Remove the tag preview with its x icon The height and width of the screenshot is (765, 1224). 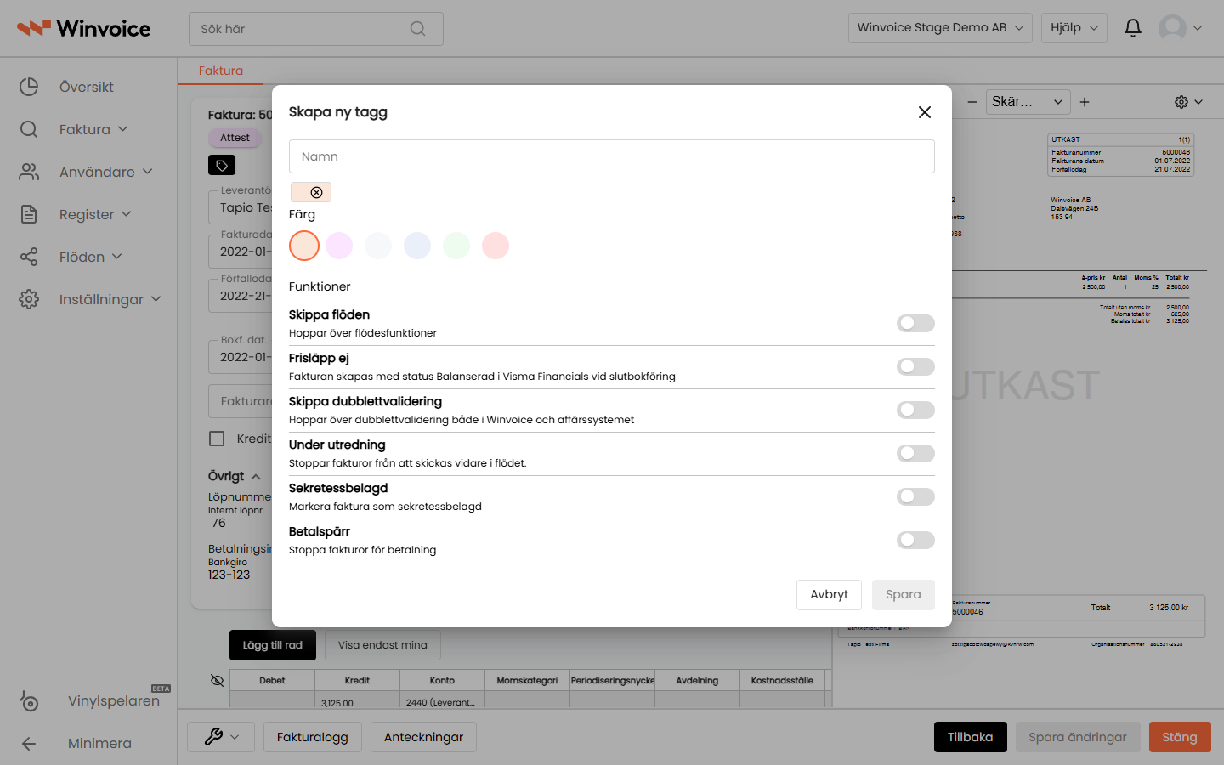click(x=316, y=192)
